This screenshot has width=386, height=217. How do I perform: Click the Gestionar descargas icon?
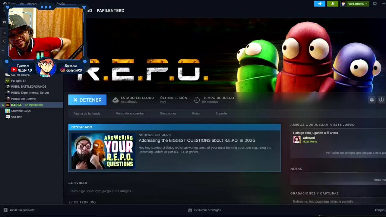point(190,210)
